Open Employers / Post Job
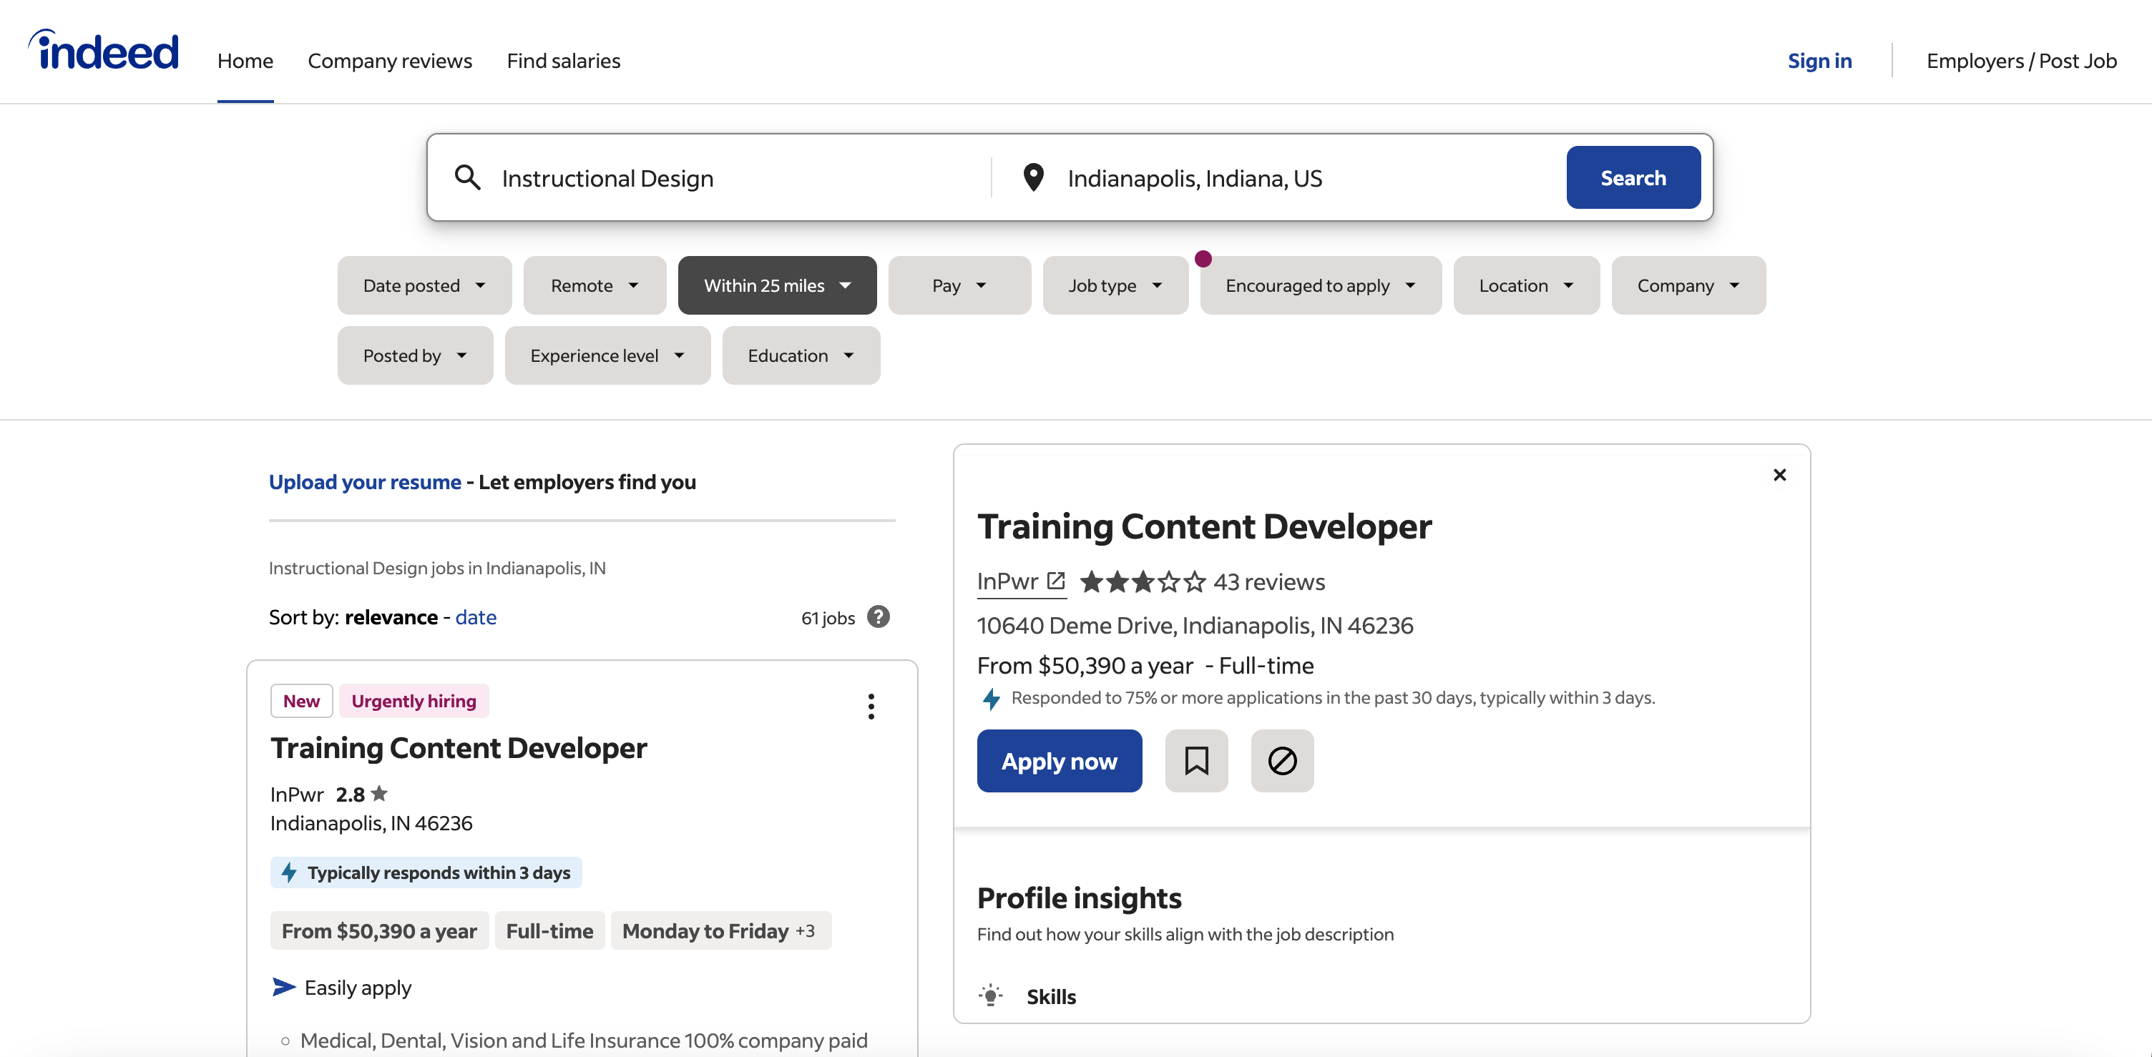 [2021, 61]
